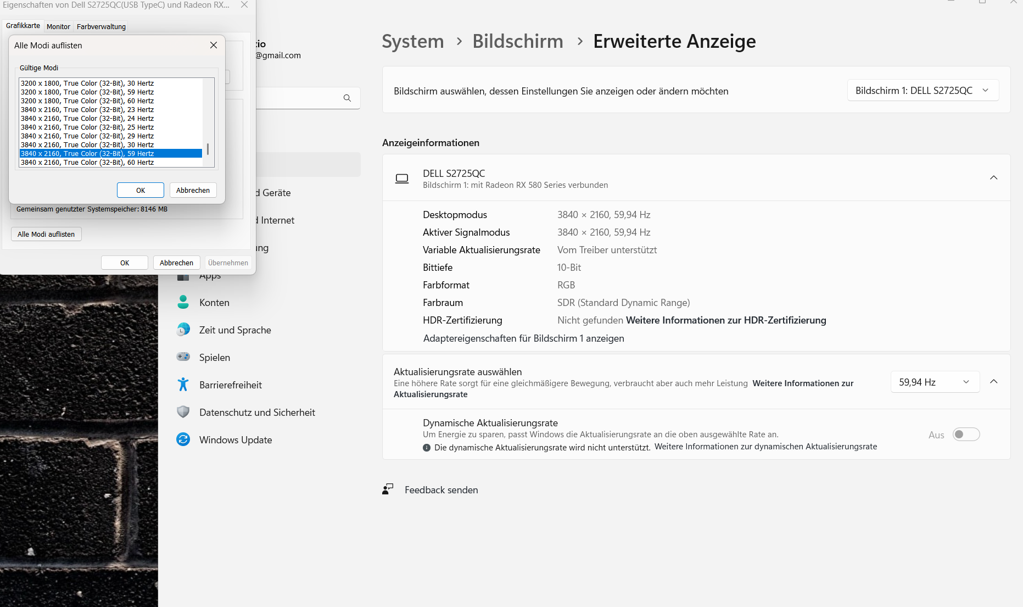Click OK in the Alle Modi auflisten dialog

[141, 190]
